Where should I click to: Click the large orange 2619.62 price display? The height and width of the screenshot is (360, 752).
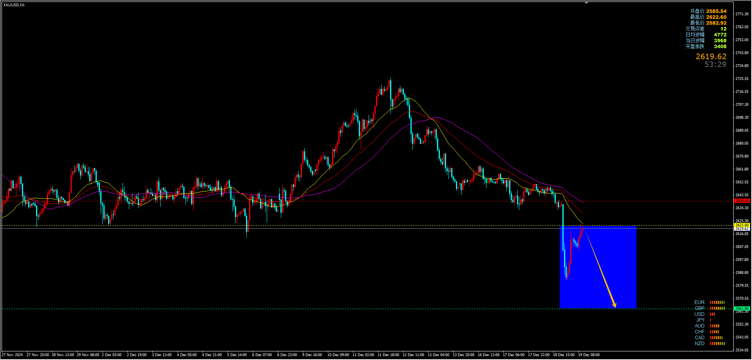tap(711, 57)
